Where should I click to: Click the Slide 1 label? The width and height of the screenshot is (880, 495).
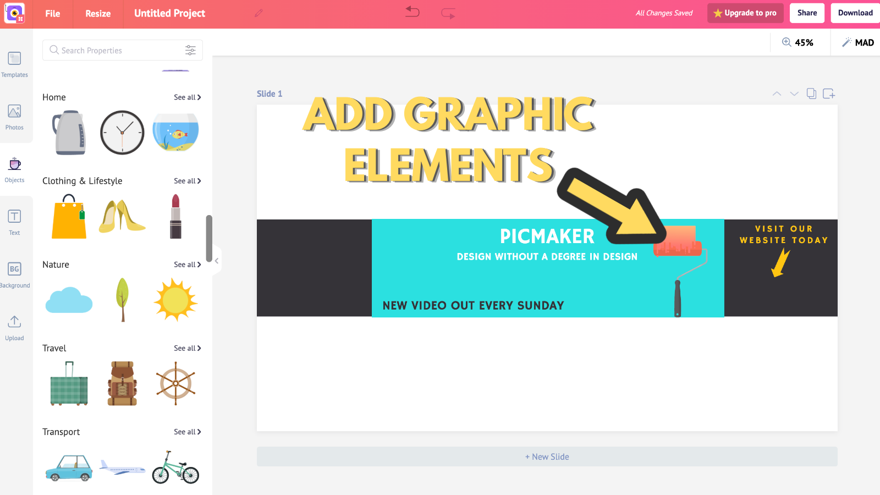(269, 94)
